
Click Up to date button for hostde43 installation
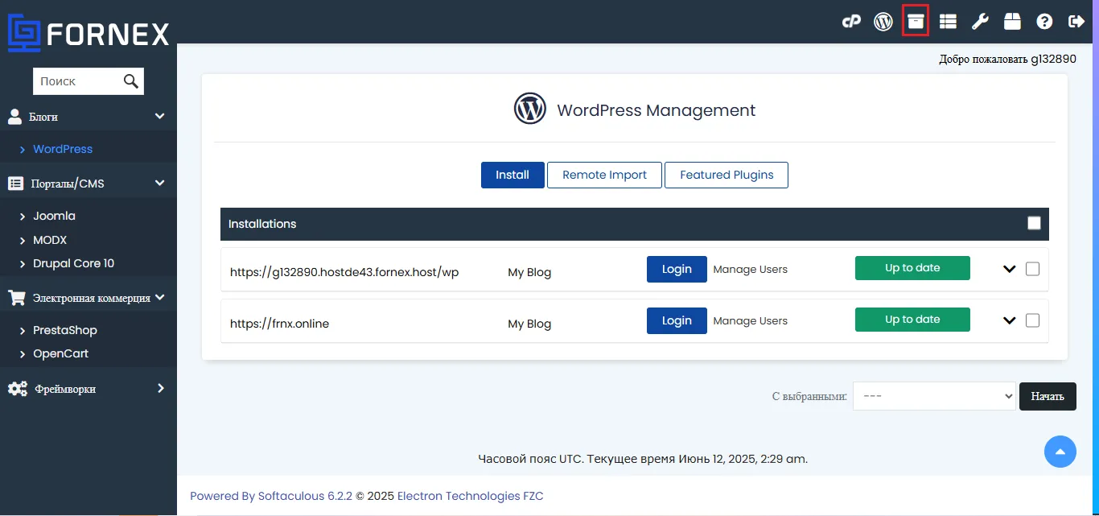[x=912, y=268]
